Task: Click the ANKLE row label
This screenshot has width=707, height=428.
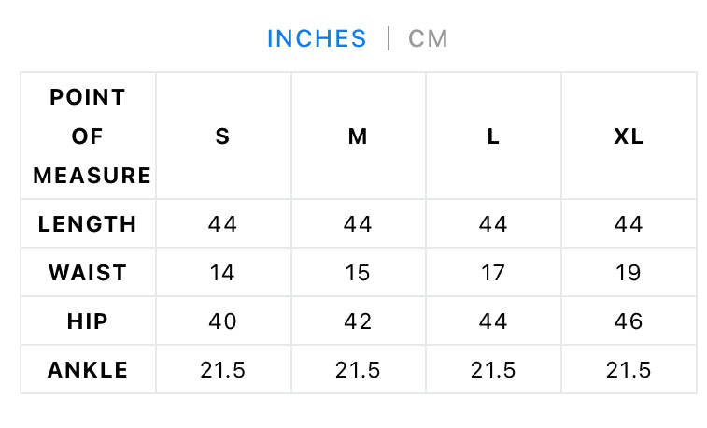Action: [88, 370]
